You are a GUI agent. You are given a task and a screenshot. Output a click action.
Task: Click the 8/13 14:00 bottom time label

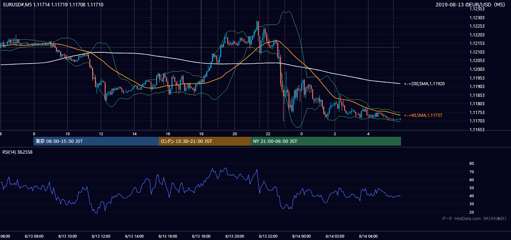134,236
